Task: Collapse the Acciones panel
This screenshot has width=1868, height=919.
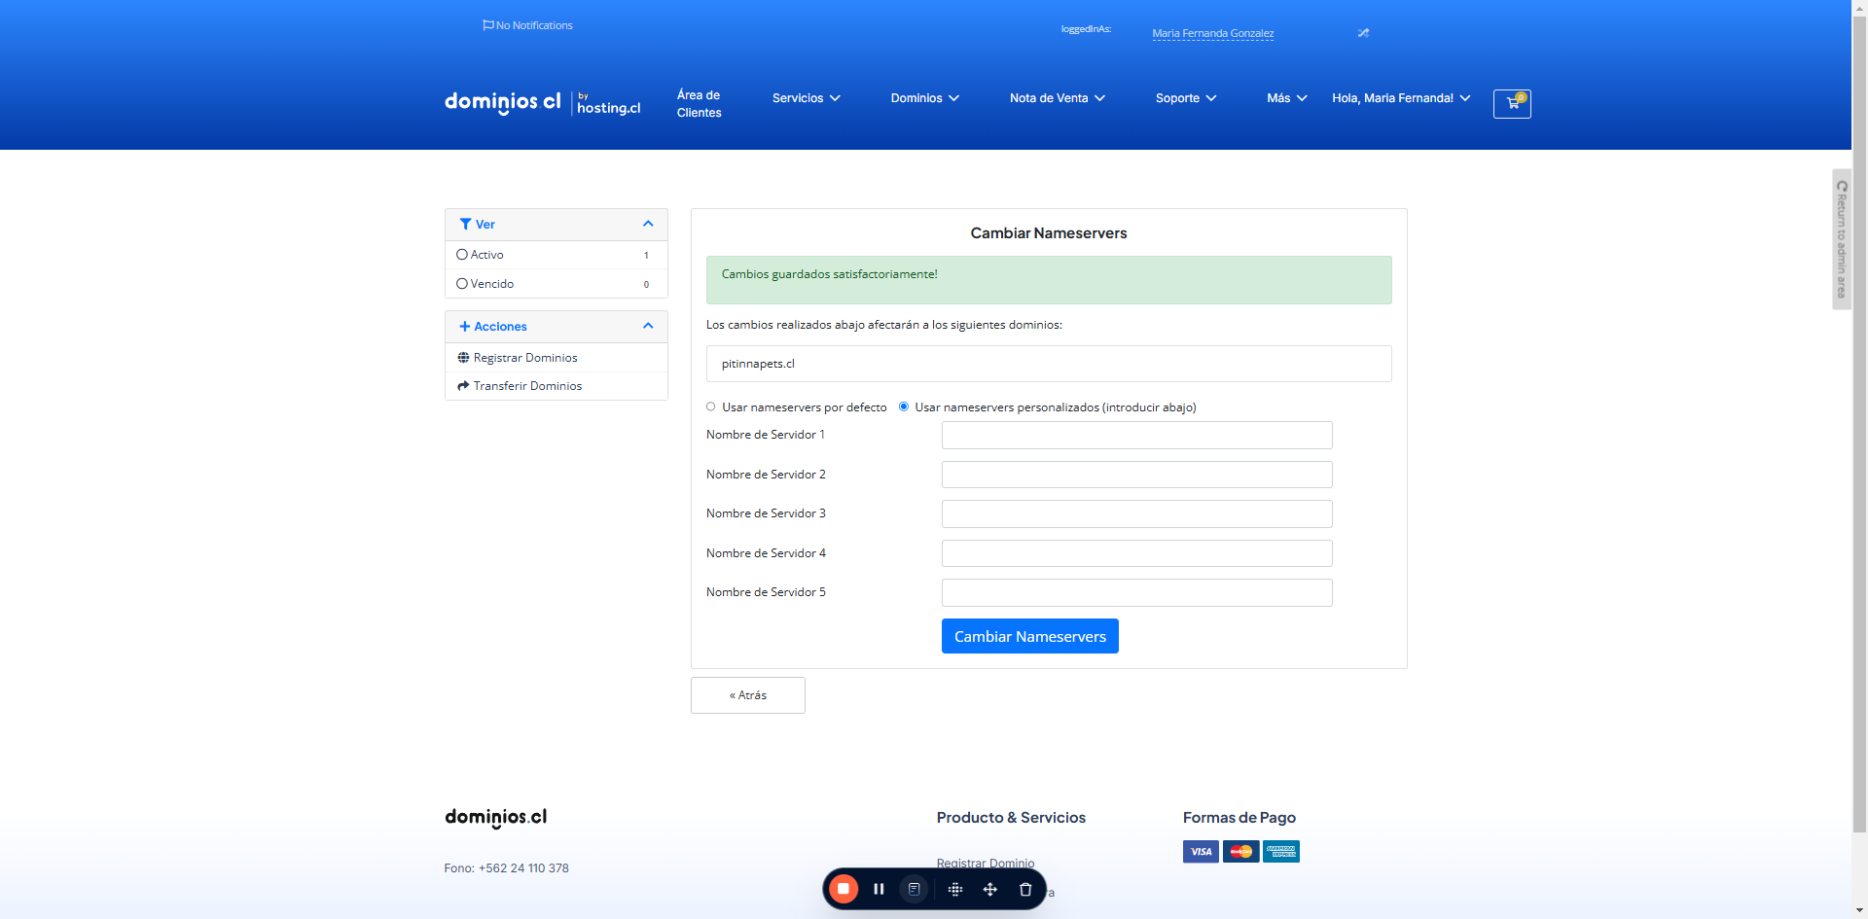Action: tap(648, 327)
